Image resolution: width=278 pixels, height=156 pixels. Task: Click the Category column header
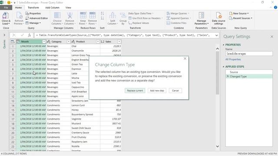tap(58, 42)
